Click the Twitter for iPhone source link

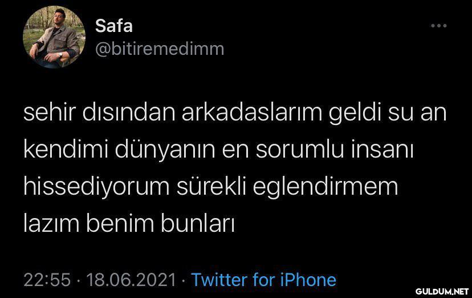point(264,280)
